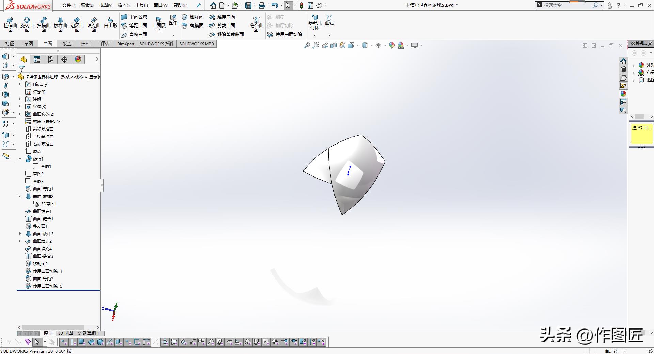
Task: Click the 拉伸曲面 extruded surface tool
Action: coord(10,24)
